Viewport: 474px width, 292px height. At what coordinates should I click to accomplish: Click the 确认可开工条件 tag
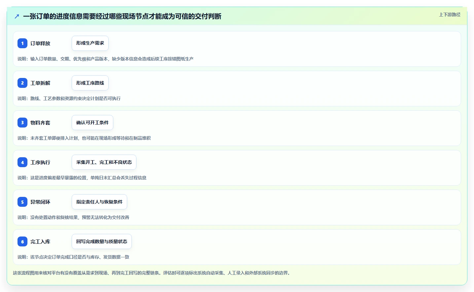(x=92, y=123)
